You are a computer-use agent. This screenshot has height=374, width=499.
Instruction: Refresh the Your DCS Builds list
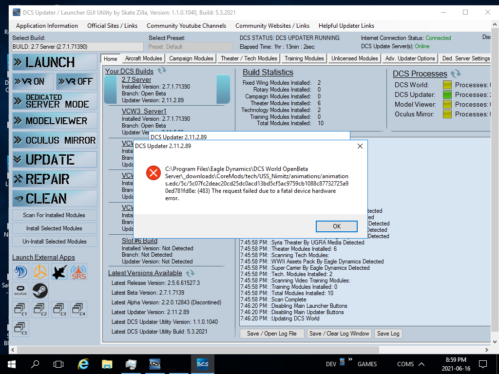tap(162, 70)
